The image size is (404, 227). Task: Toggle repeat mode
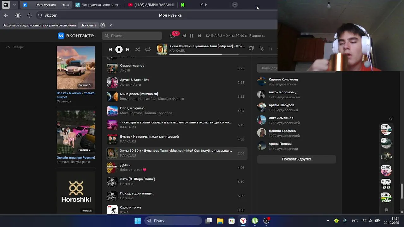[x=148, y=49]
